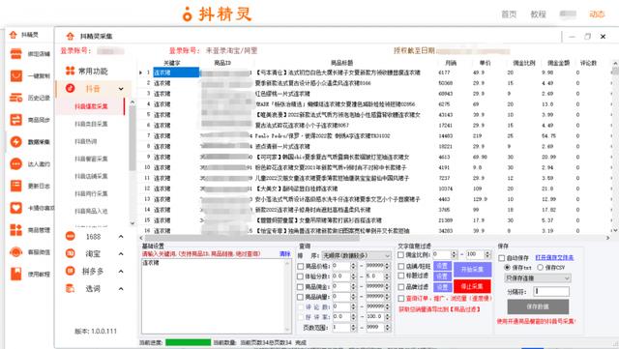Screen dimensions: 619x349
Task: Expand the 拼多多 section chevron
Action: [x=121, y=272]
